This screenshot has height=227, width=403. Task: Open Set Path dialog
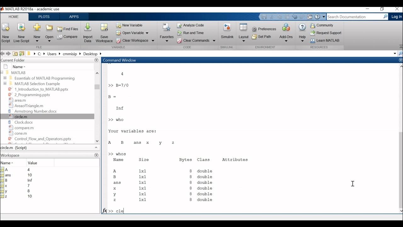point(261,37)
